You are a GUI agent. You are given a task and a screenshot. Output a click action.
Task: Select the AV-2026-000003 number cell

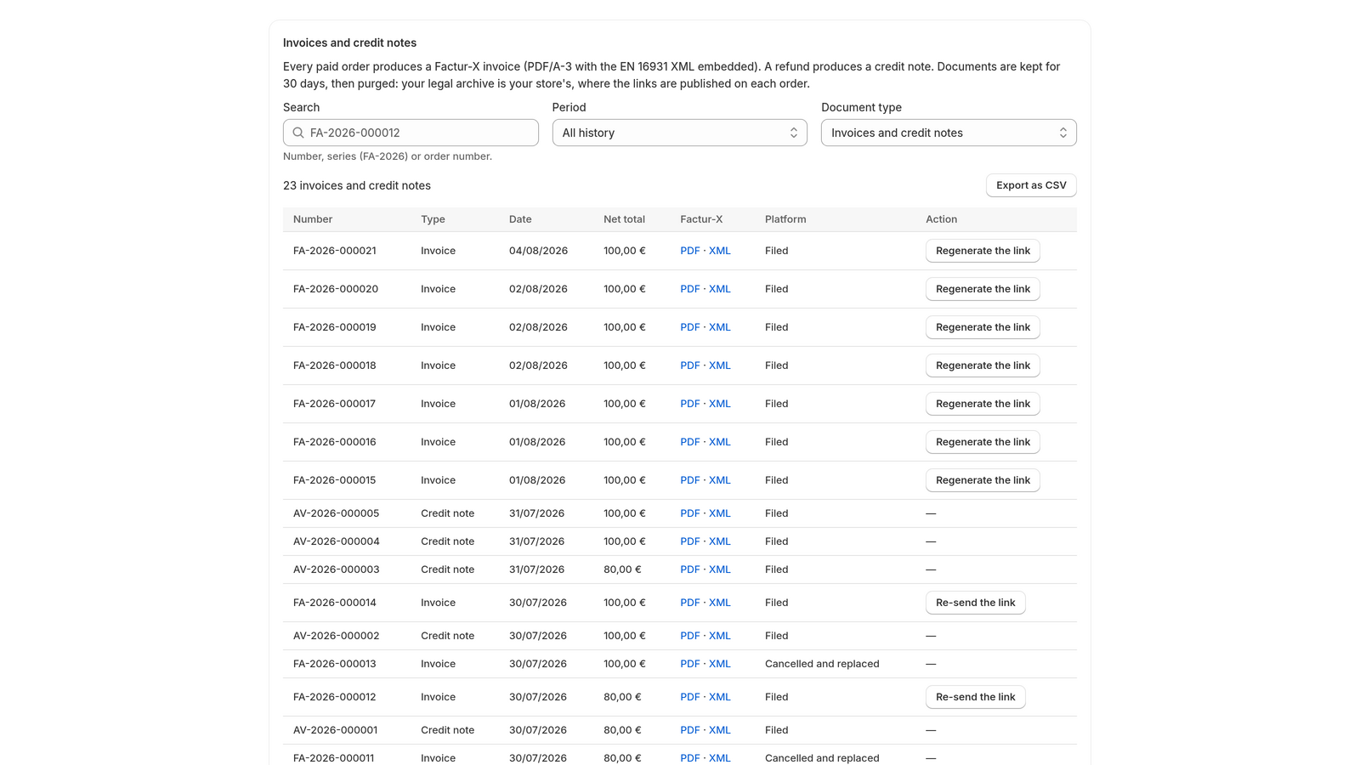(337, 569)
